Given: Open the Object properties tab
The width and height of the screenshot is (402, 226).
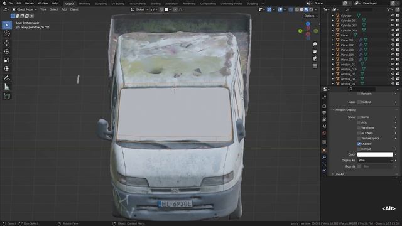Looking at the screenshot, I should pos(324,150).
